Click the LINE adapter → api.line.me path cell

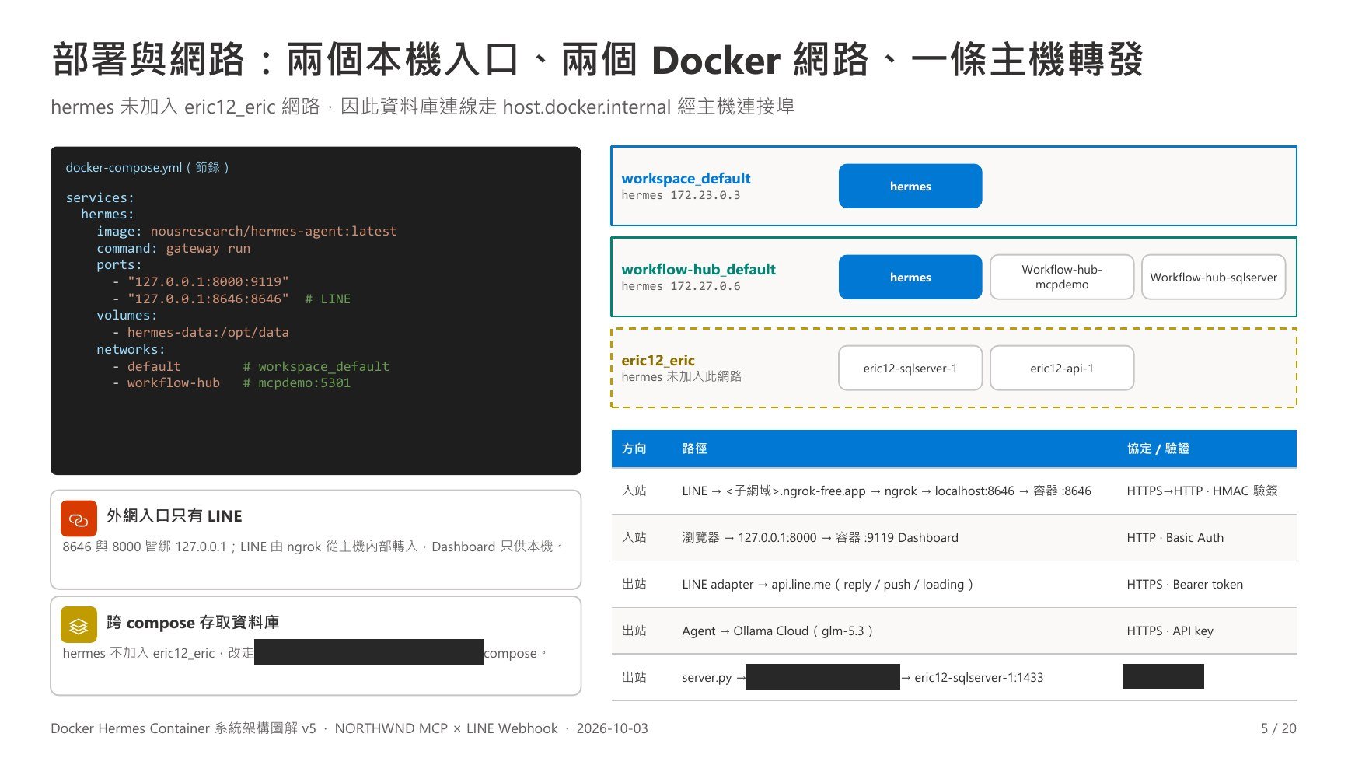click(x=827, y=584)
